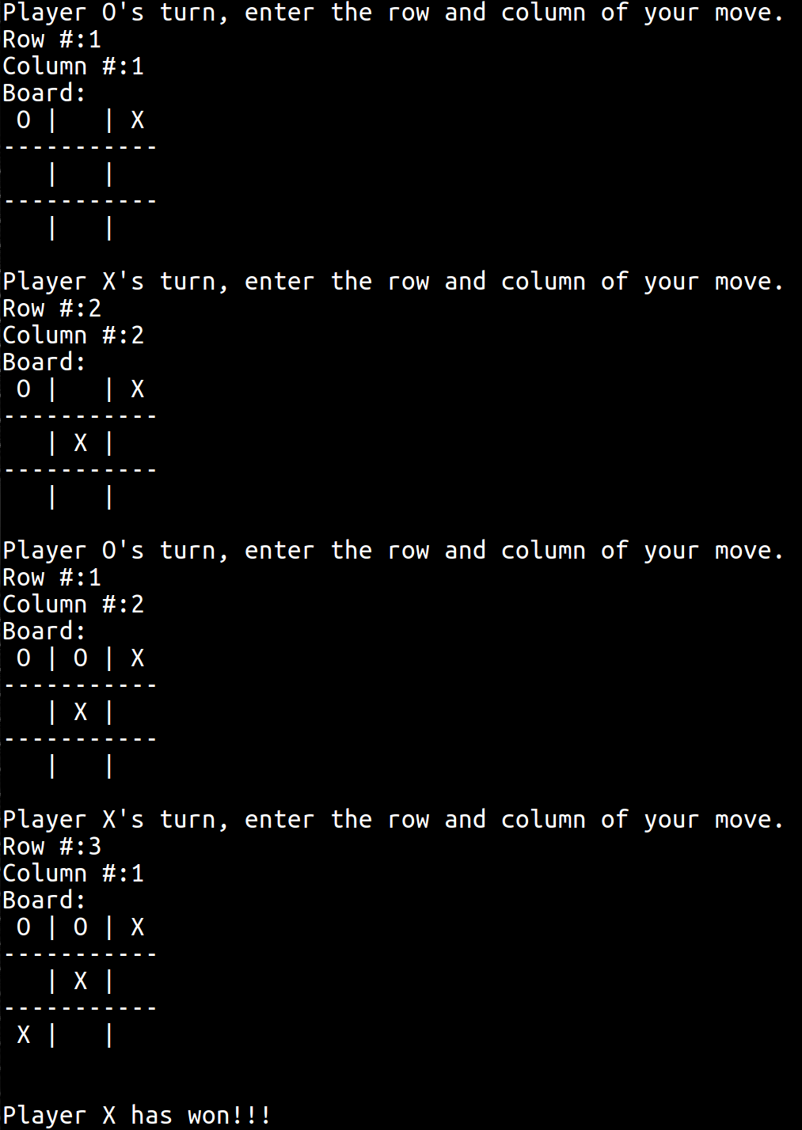Click "Column #:2" line below "Row #:2"
This screenshot has height=1130, width=802.
click(73, 335)
